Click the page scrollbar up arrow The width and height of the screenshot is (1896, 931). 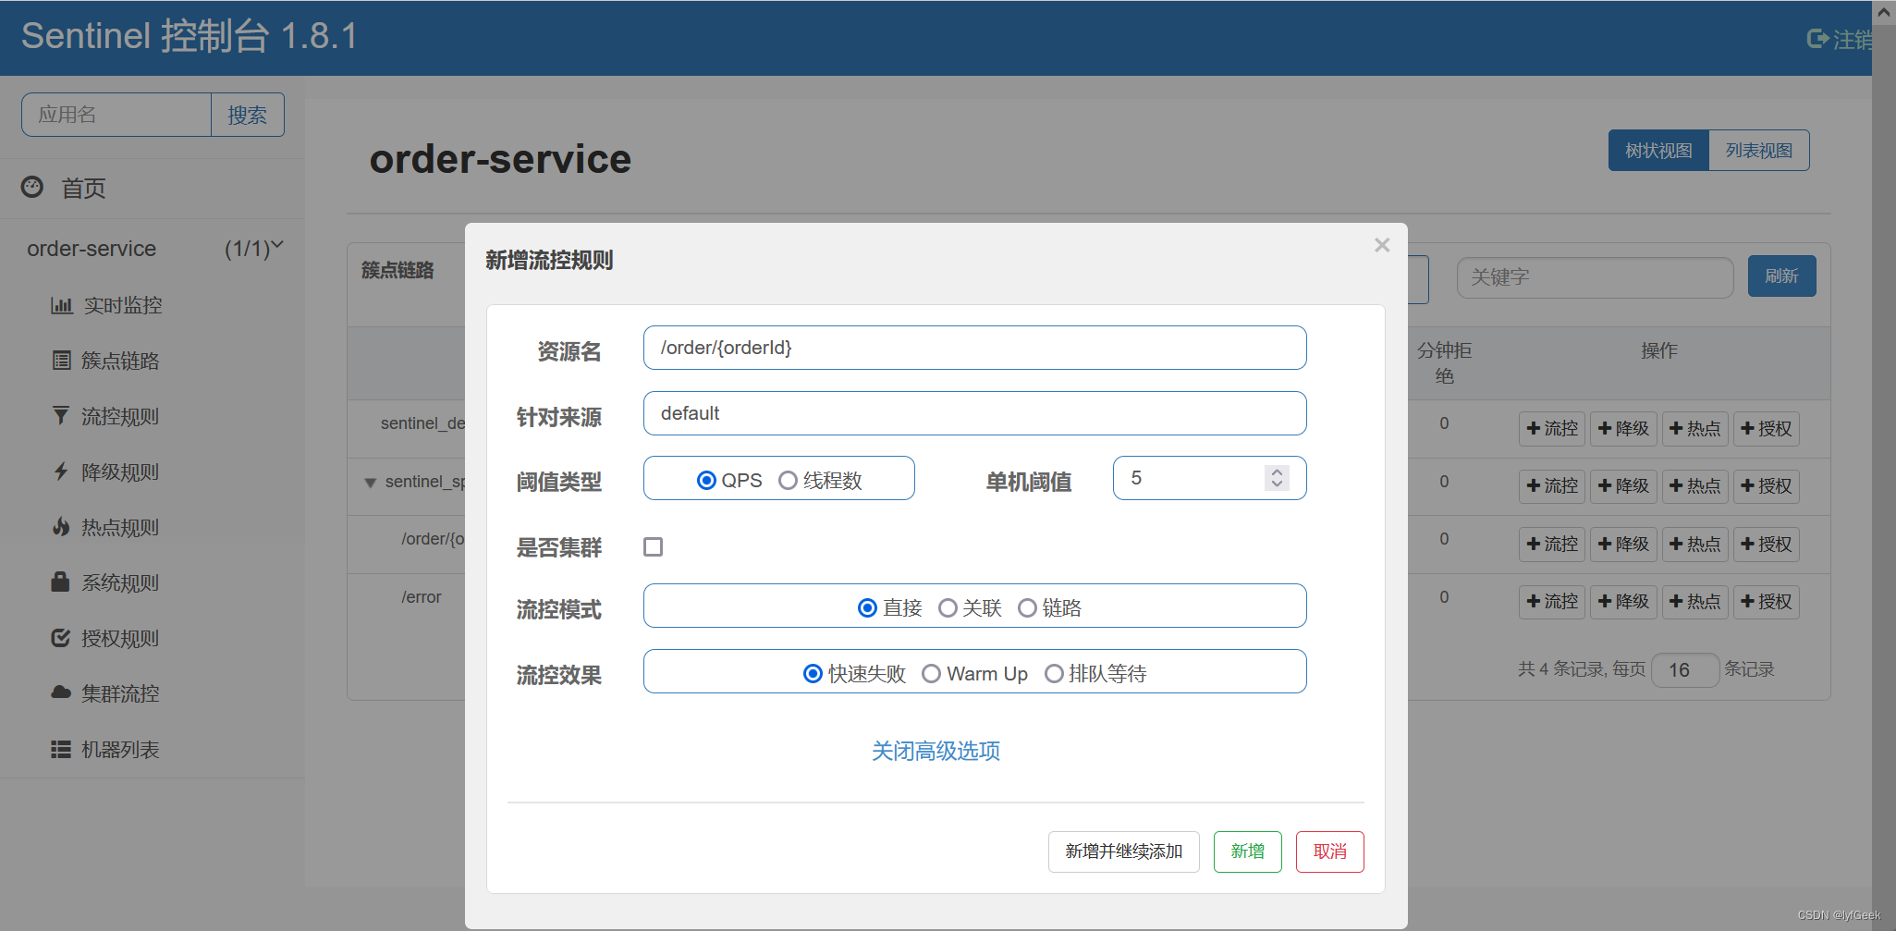coord(1883,12)
